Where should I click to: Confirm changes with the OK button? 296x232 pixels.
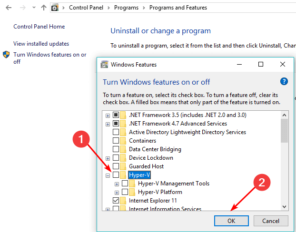point(231,221)
